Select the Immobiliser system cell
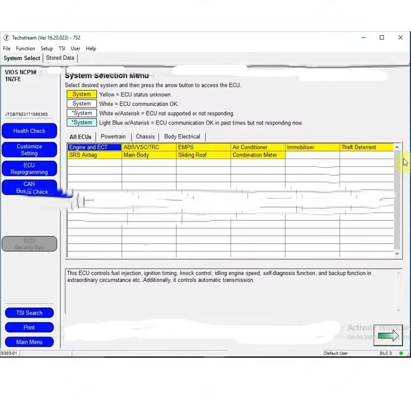Image resolution: width=411 pixels, height=411 pixels. 312,147
